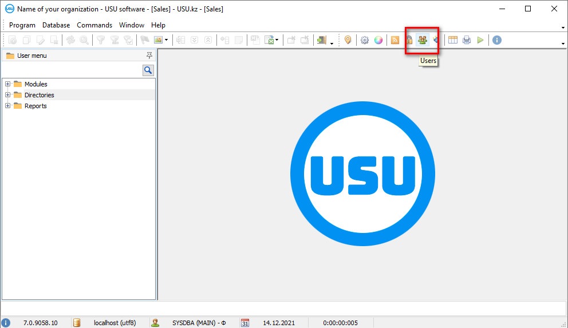The image size is (568, 328).
Task: Select the Modules folder in User menu
Action: pyautogui.click(x=36, y=84)
